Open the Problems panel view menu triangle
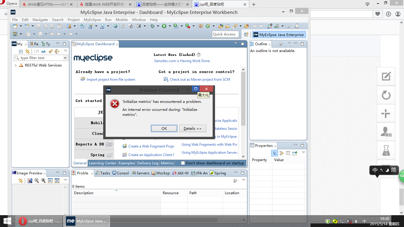This screenshot has width=404, height=227. point(244,180)
